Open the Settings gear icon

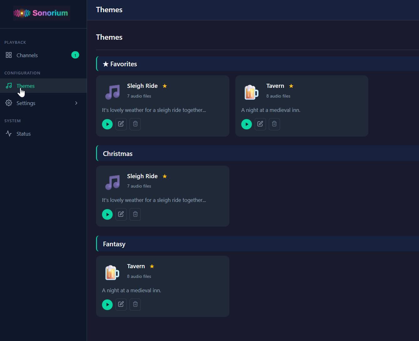tap(9, 103)
